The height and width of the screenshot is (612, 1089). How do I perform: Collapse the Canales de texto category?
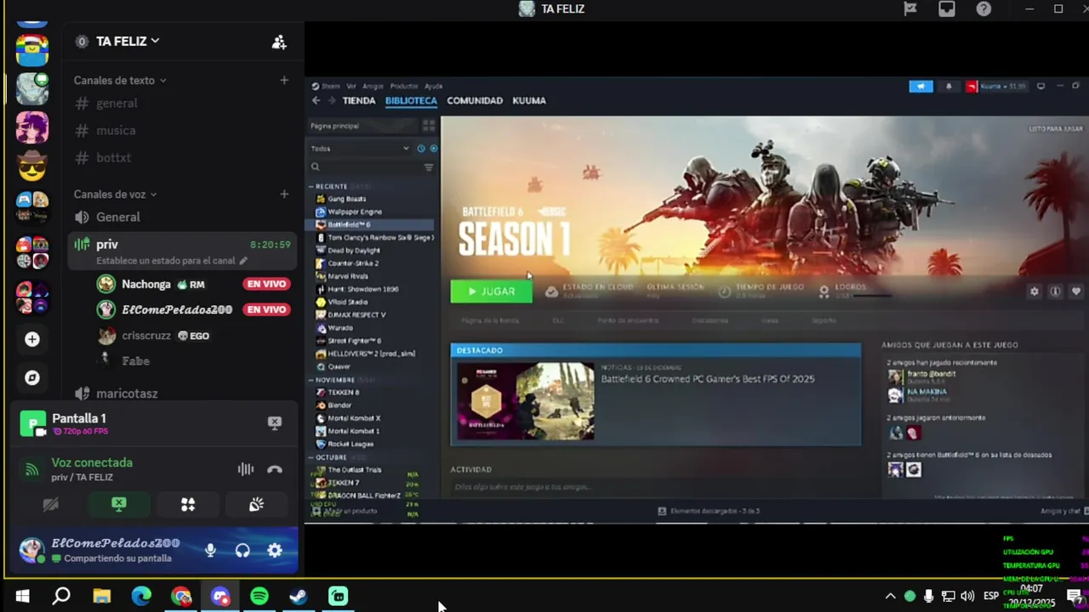[120, 80]
